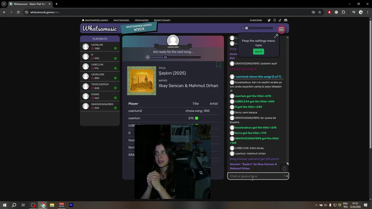Screen dimensions: 372x209
Task: Like the song with thumbs-up button
Action: pyautogui.click(x=284, y=168)
